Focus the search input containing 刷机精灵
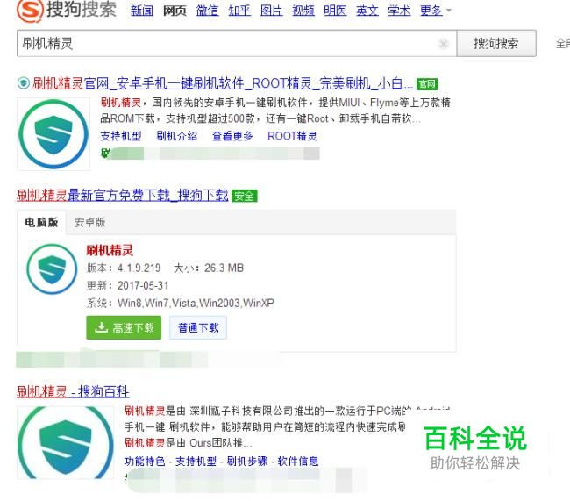The image size is (570, 501). pos(237,44)
